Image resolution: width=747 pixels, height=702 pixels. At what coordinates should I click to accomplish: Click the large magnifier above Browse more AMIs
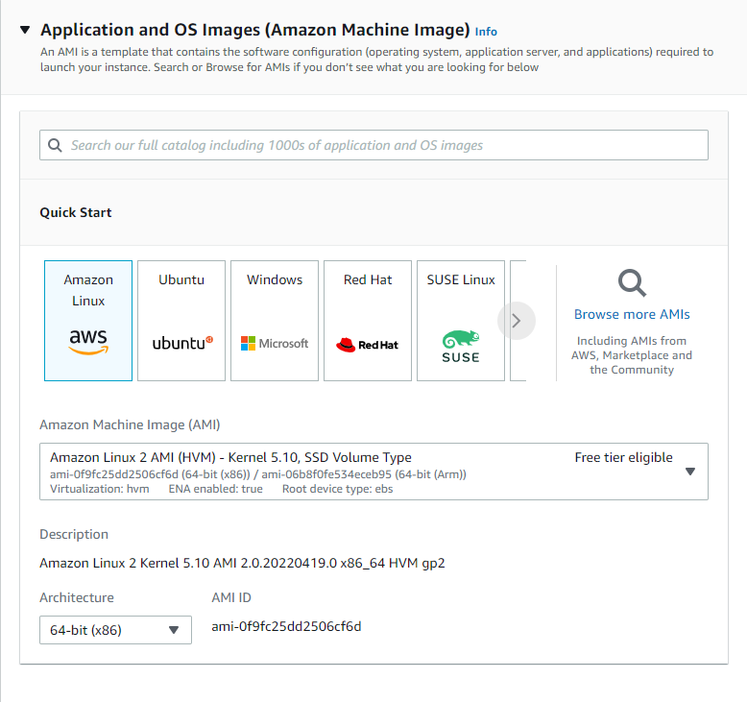pyautogui.click(x=632, y=283)
